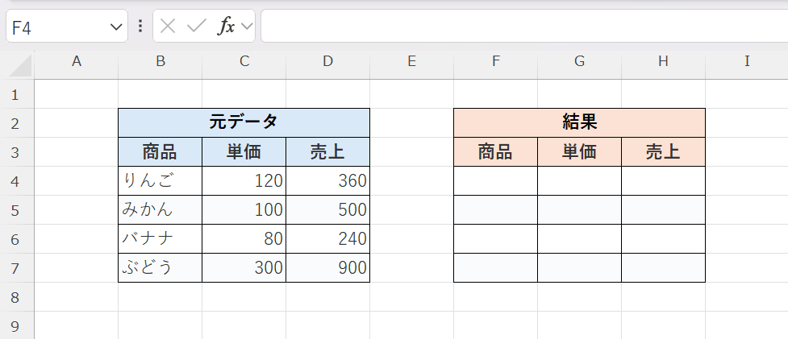Image resolution: width=788 pixels, height=339 pixels.
Task: Click the 結果 merged header cell
Action: coord(579,122)
